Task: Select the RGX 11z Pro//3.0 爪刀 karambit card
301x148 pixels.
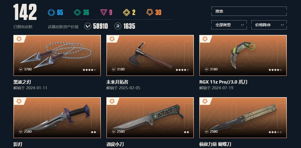Action: click(243, 55)
